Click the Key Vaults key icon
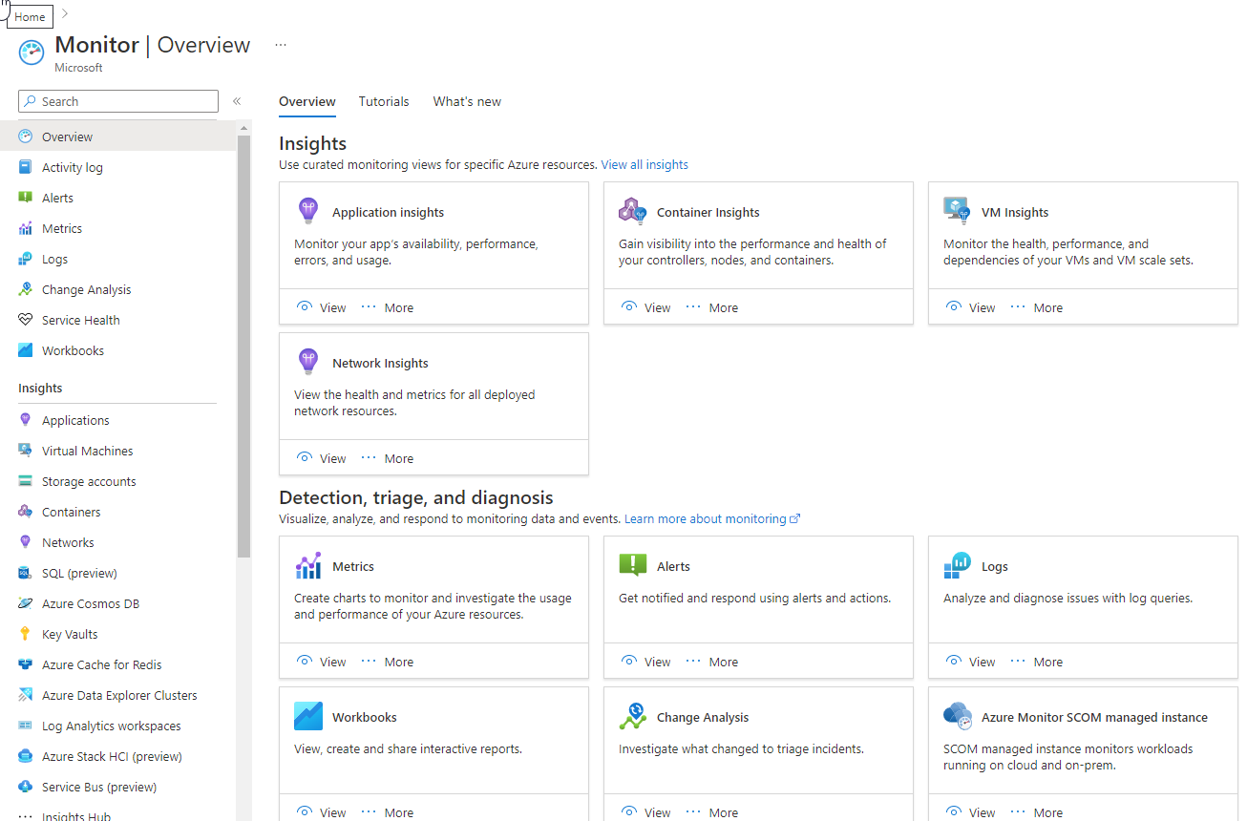This screenshot has height=821, width=1247. coord(23,633)
